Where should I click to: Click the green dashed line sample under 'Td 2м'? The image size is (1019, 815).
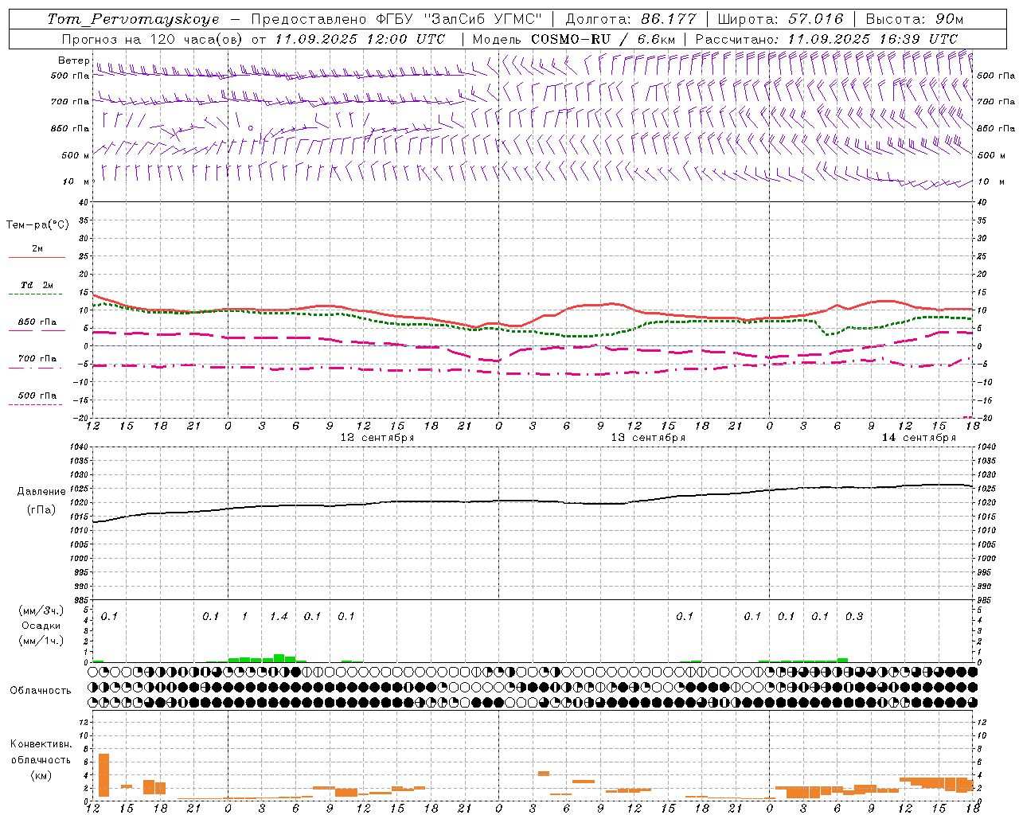point(36,294)
